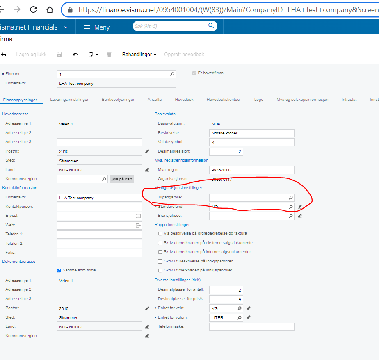Check Skriv ut Beskrivelse på innkjøpsordrer

point(160,261)
